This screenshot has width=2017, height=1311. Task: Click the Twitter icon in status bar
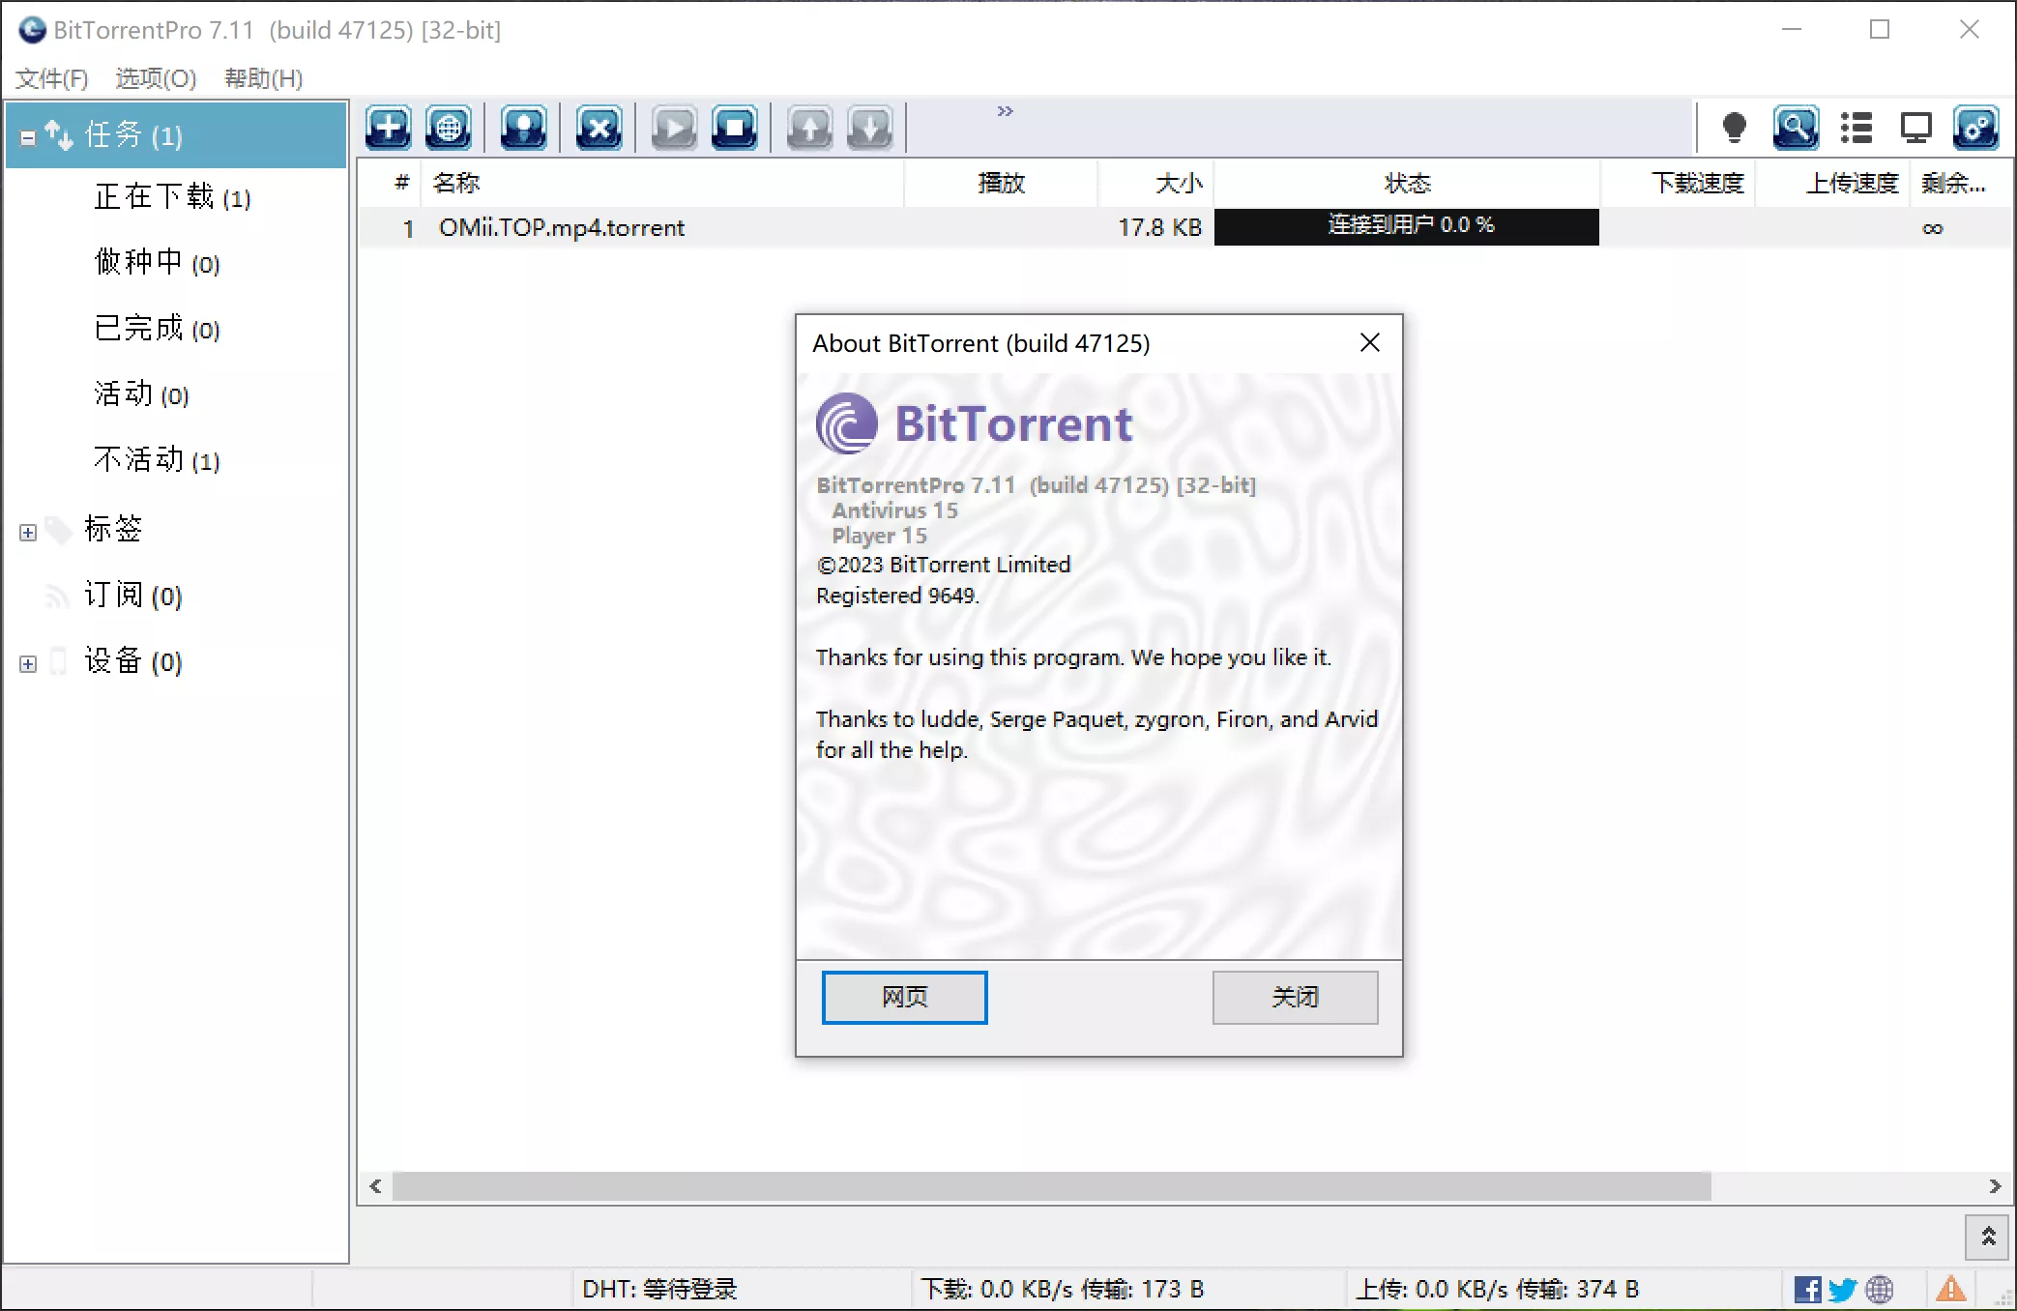click(1843, 1290)
